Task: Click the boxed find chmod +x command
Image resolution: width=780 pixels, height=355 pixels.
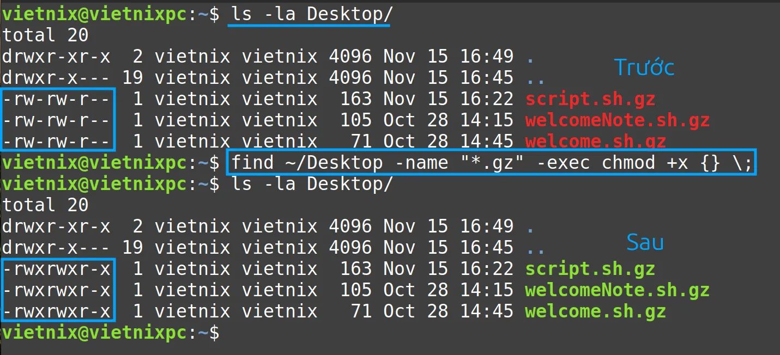Action: pos(492,163)
